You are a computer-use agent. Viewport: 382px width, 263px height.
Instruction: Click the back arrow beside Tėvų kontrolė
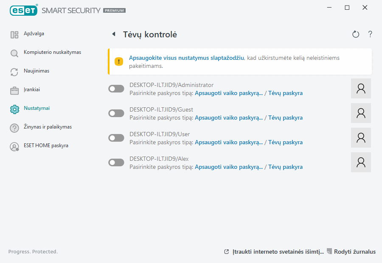113,34
